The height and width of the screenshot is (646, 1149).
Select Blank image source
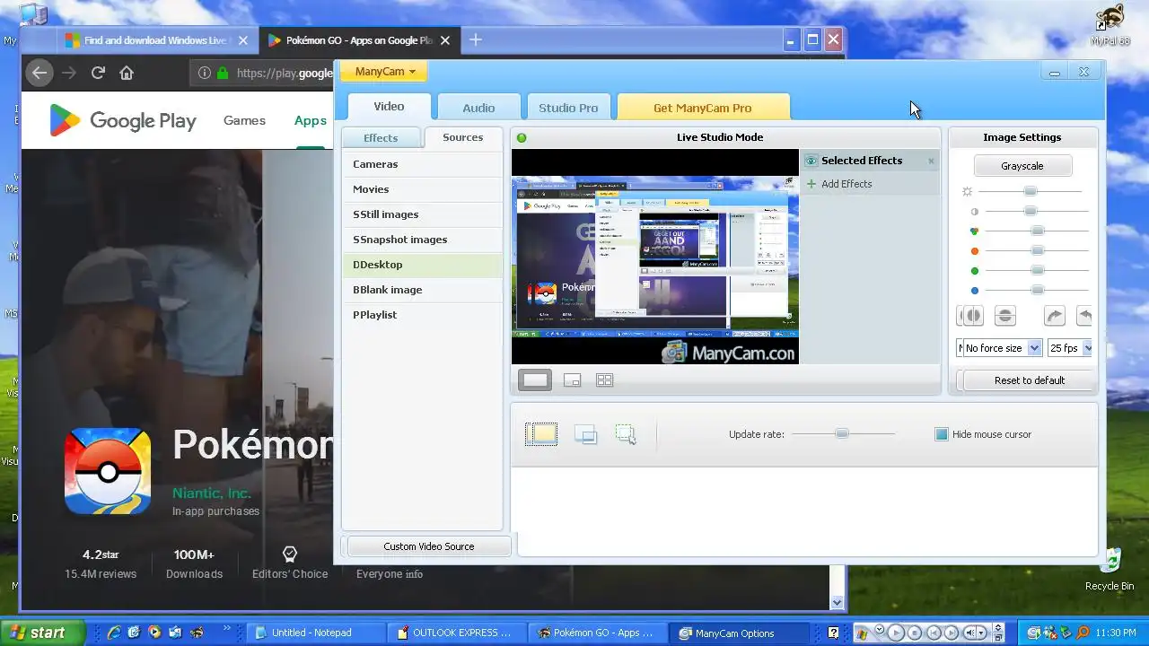click(422, 290)
